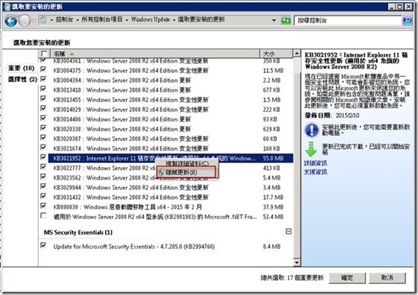Click the MS Security Essentials (1) group header
The image size is (418, 295).
(78, 232)
